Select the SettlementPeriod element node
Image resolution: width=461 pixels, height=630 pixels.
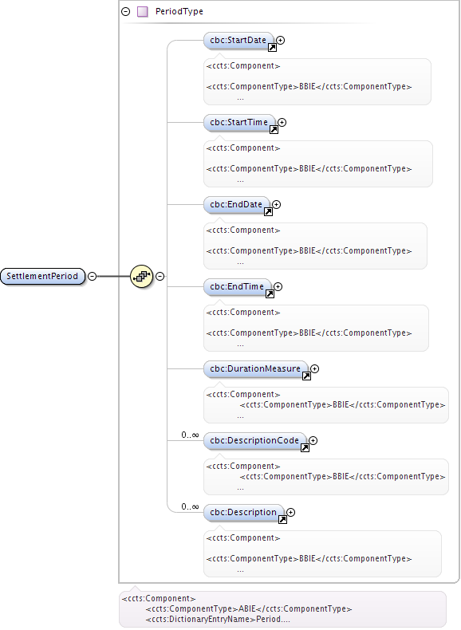point(42,277)
